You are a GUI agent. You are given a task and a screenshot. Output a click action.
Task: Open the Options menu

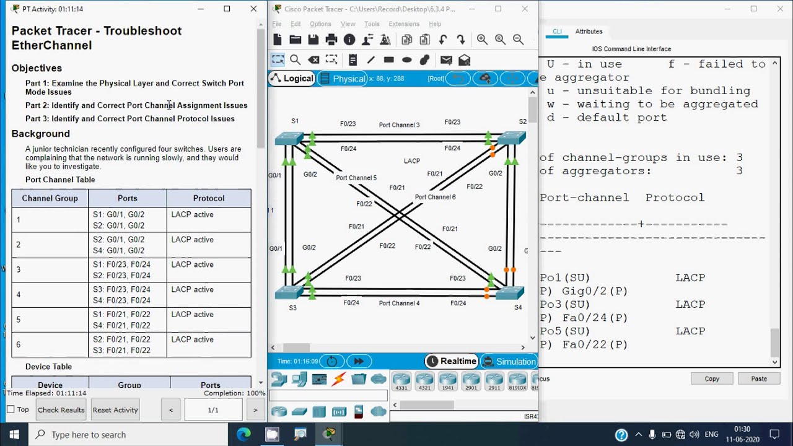(320, 24)
